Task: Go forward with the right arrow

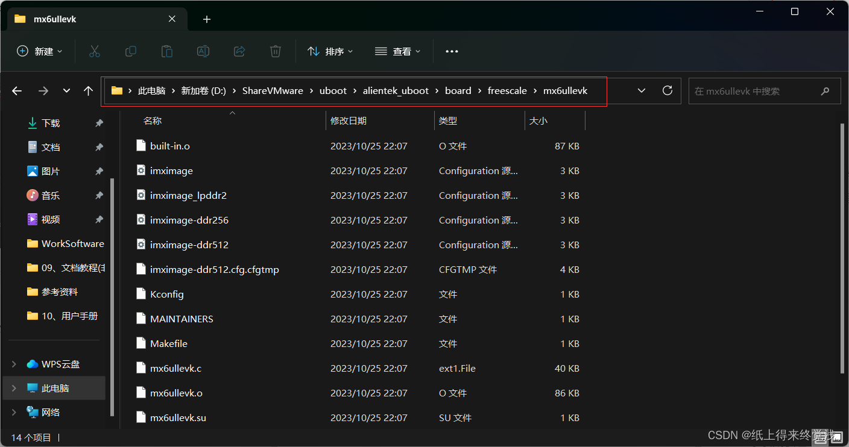Action: [x=43, y=91]
